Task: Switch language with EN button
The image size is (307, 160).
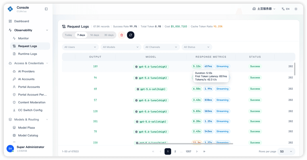Action: pyautogui.click(x=285, y=9)
